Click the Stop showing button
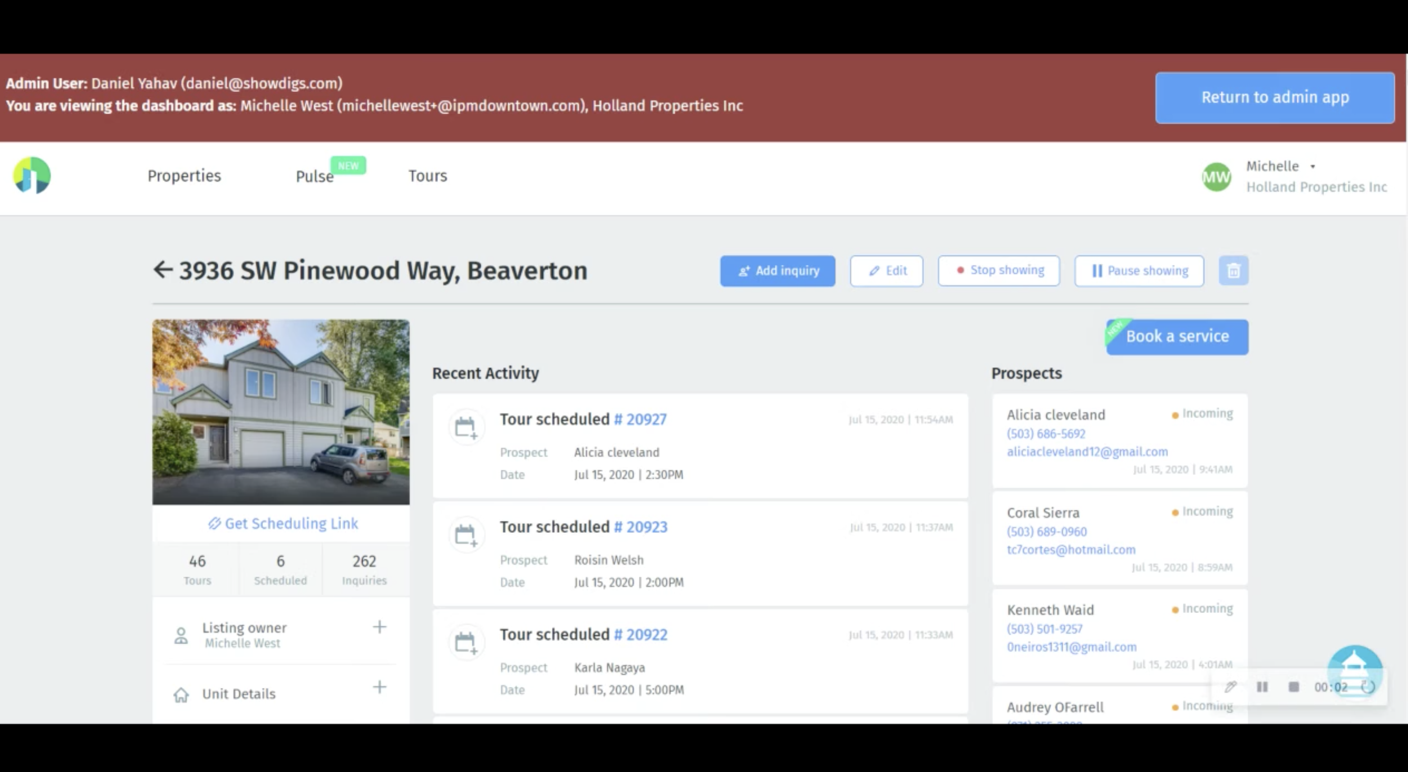This screenshot has width=1408, height=772. (998, 270)
